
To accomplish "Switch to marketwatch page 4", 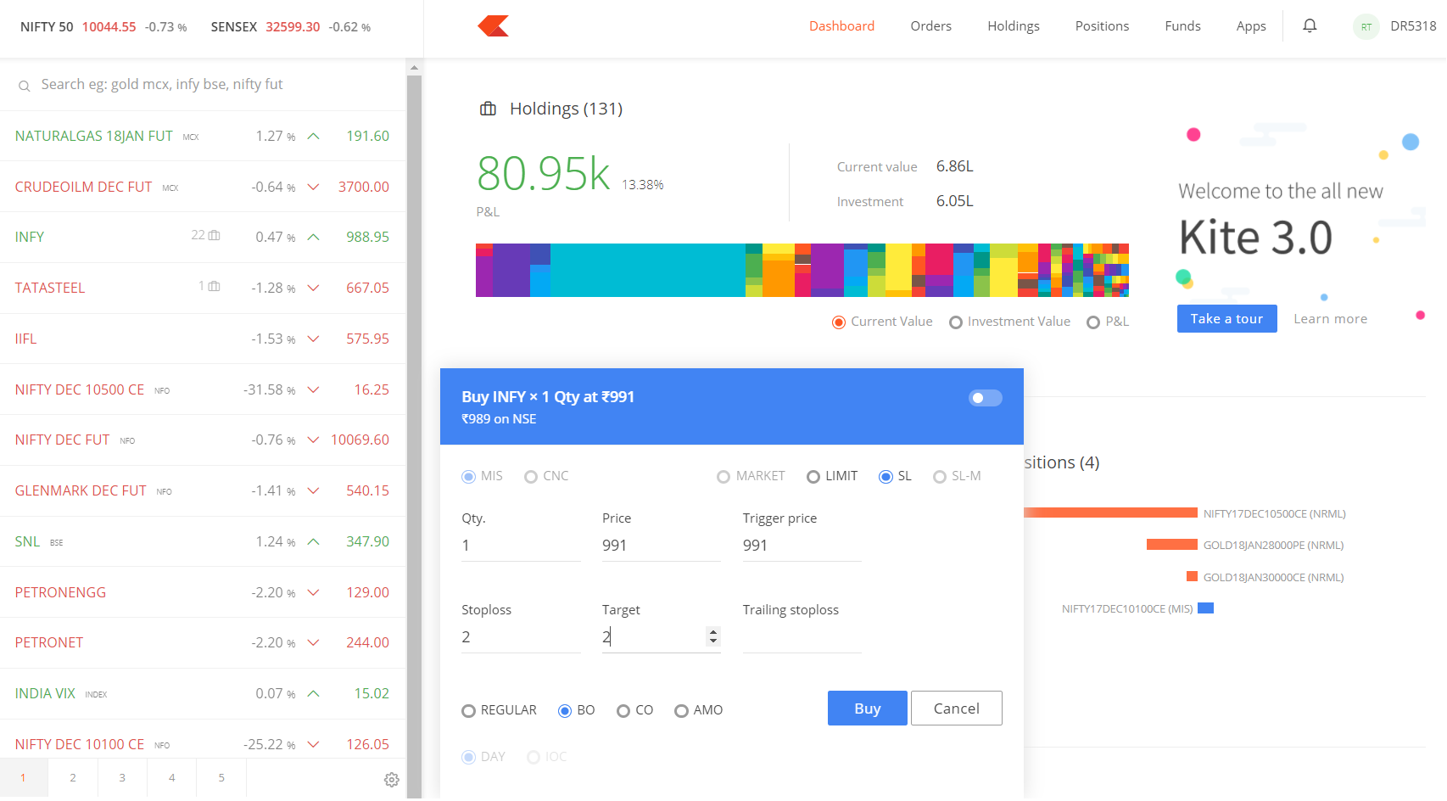I will click(172, 778).
